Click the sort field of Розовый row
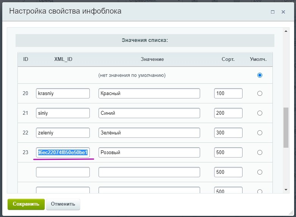The height and width of the screenshot is (217, 296). click(x=228, y=152)
